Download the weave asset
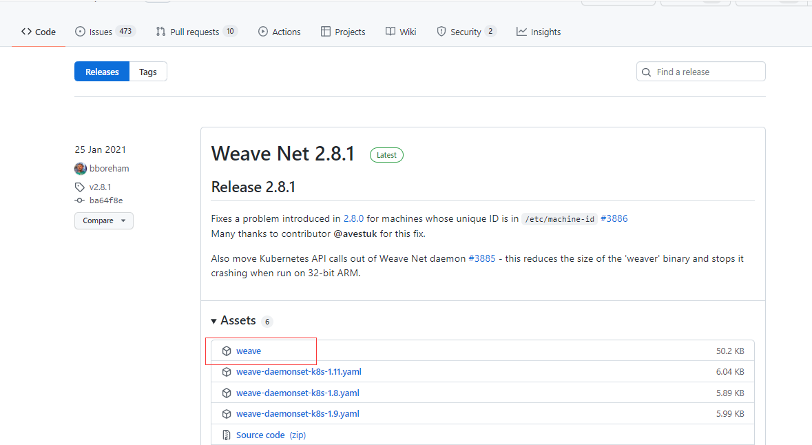The width and height of the screenshot is (812, 445). tap(249, 351)
